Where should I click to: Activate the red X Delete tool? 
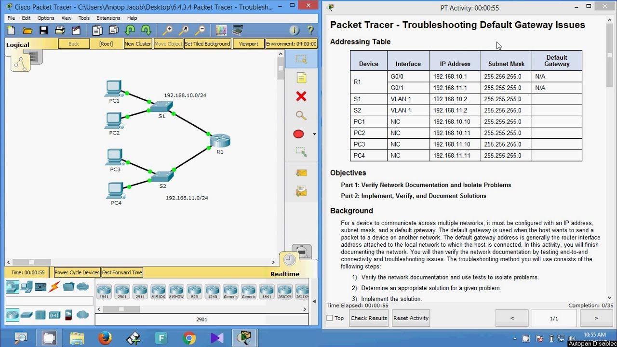(301, 97)
